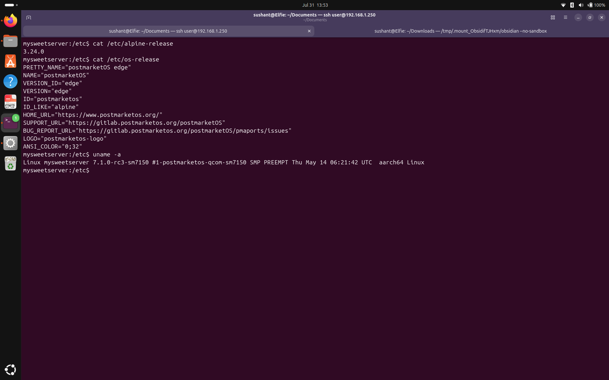Image resolution: width=609 pixels, height=380 pixels.
Task: Open the system menu at the battery indicator
Action: click(597, 5)
